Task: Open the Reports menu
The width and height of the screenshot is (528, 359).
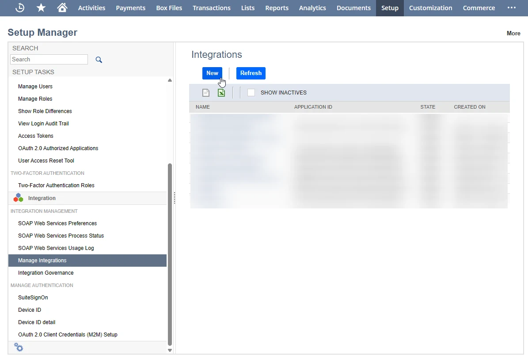Action: pos(277,8)
